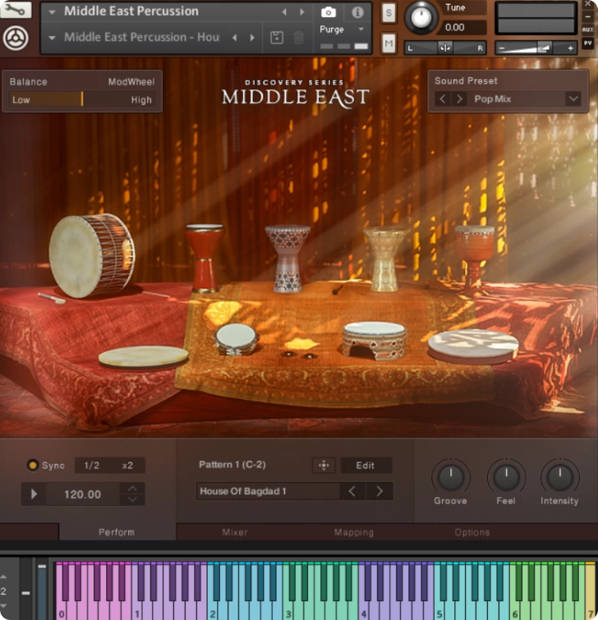Open instrument info via the i icon

pos(357,12)
